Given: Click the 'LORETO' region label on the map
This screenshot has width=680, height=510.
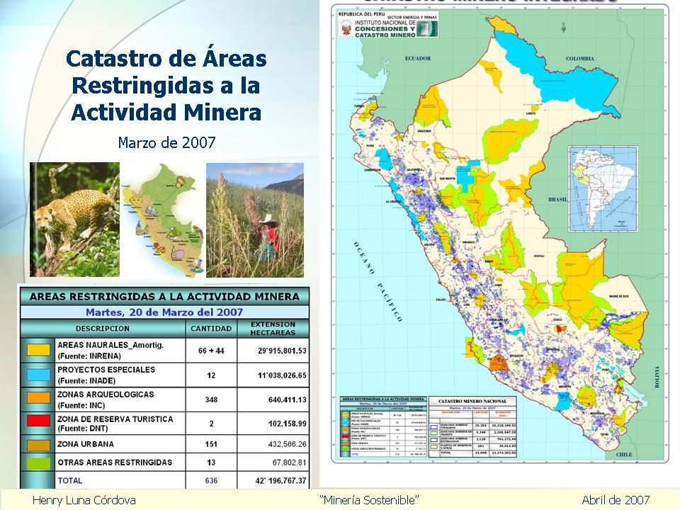Looking at the screenshot, I should 531,113.
